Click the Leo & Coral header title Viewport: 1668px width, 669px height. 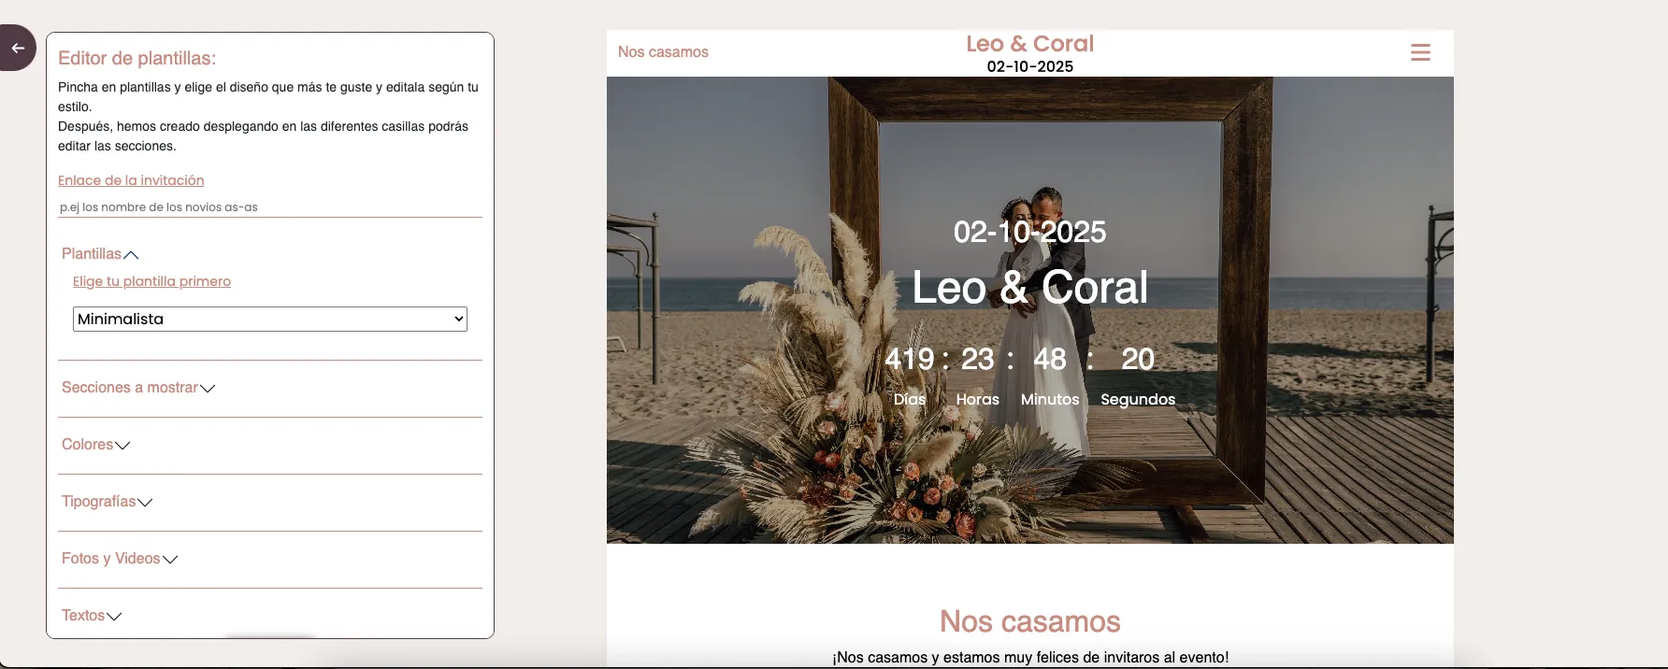click(1029, 44)
